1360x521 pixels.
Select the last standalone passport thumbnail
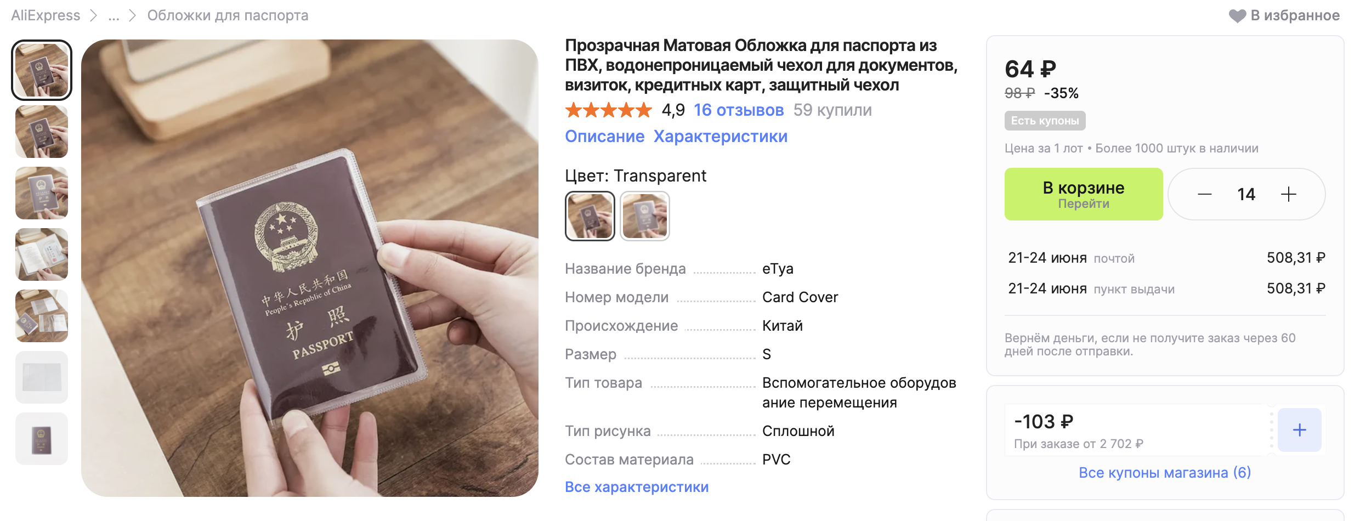point(42,439)
